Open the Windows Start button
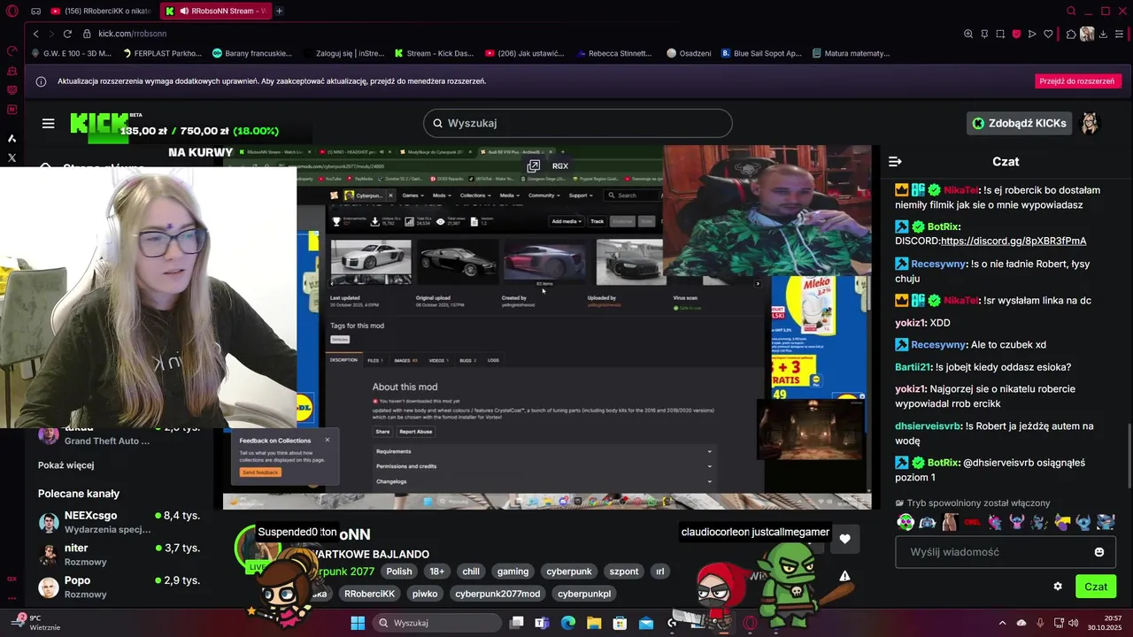The image size is (1133, 637). click(x=358, y=623)
